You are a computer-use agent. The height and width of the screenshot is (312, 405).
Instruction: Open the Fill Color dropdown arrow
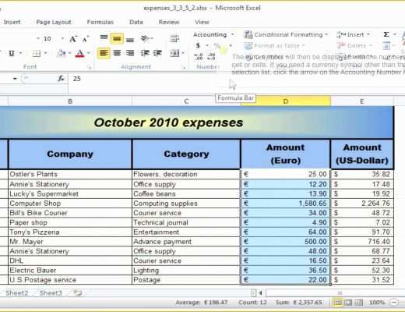tap(70, 53)
